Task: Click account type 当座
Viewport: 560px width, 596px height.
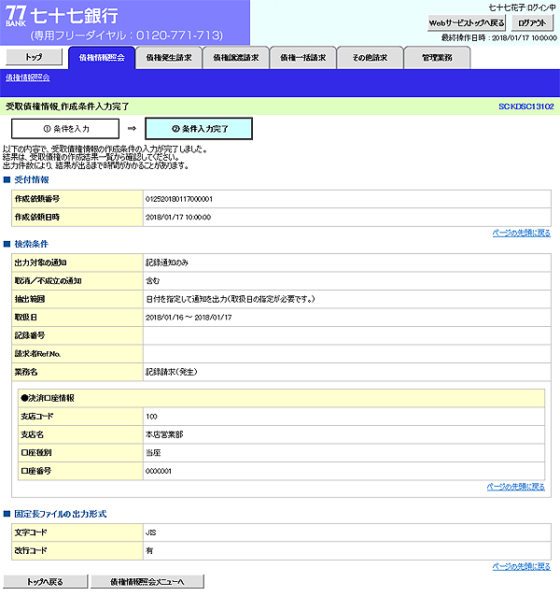Action: [x=153, y=453]
